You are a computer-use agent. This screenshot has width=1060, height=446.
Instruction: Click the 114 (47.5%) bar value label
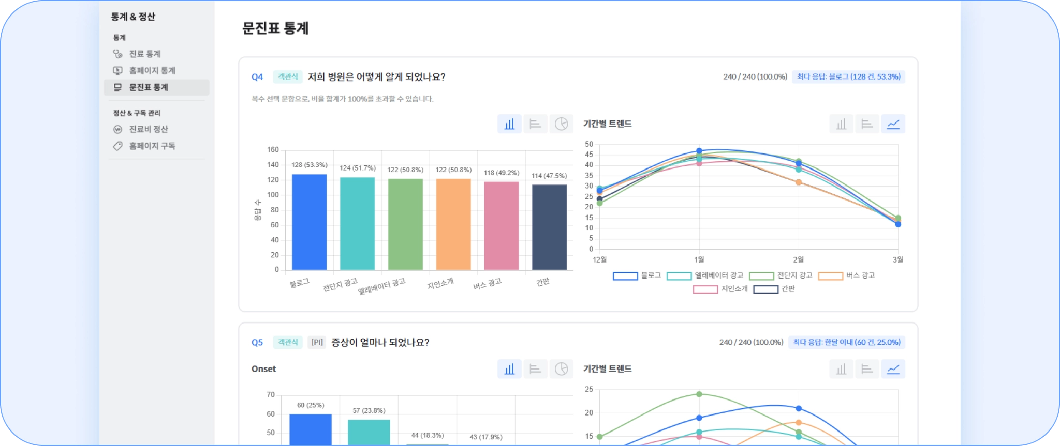point(549,176)
